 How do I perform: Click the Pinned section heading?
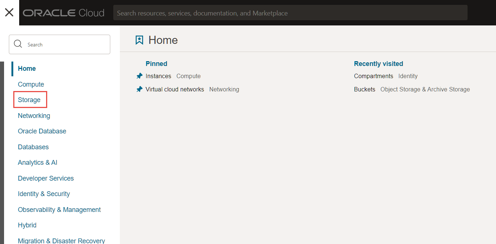tap(156, 64)
